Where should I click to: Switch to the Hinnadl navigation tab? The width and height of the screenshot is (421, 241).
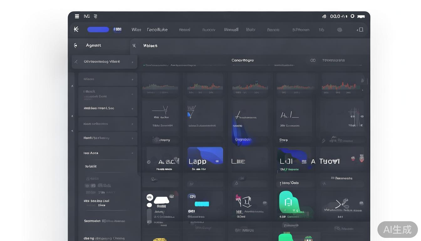(231, 29)
